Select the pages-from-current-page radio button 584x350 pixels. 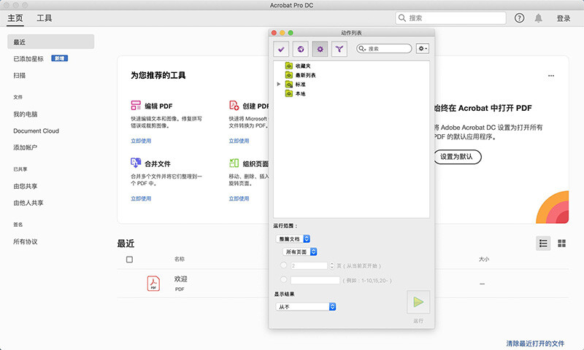[283, 265]
